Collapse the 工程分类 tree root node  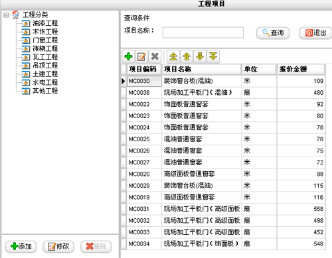6,15
